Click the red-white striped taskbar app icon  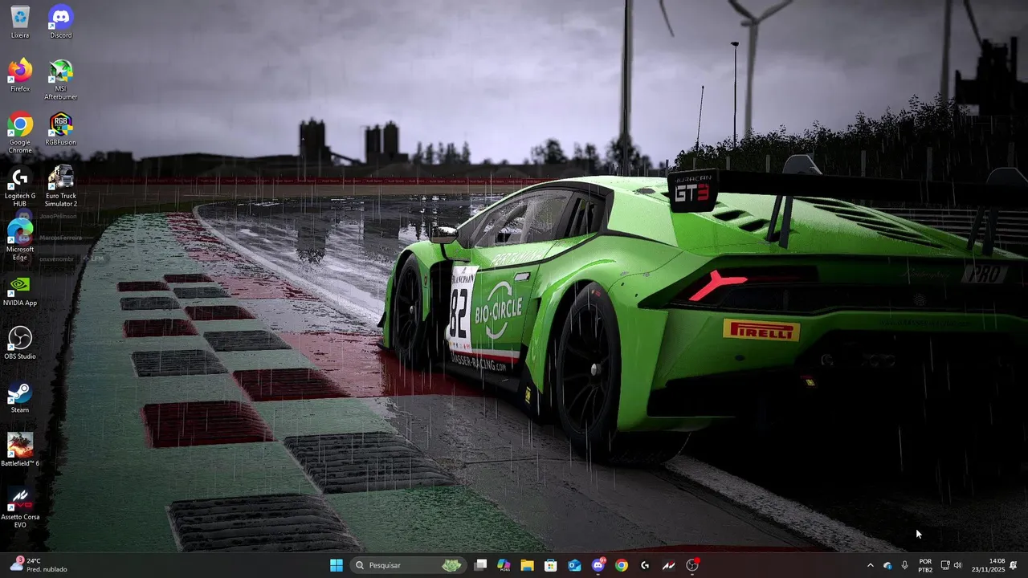669,565
